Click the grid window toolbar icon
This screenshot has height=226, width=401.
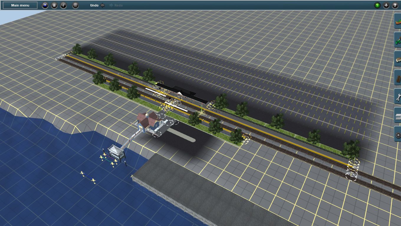tap(75, 5)
